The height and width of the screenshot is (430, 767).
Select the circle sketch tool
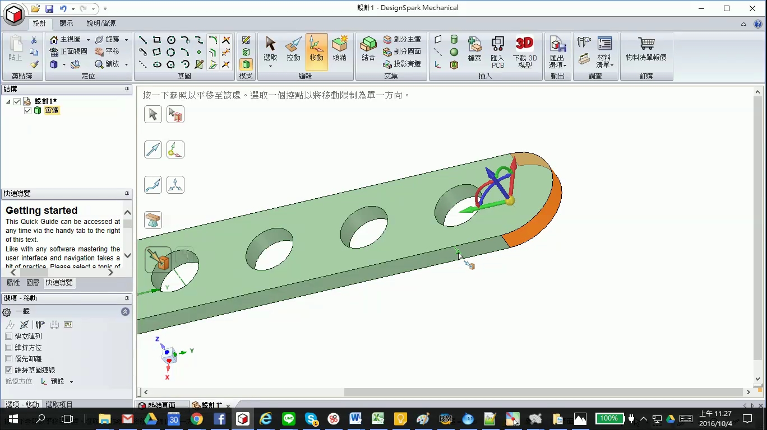coord(171,40)
